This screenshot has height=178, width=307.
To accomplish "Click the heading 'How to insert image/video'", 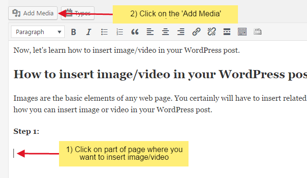I will click(160, 75).
